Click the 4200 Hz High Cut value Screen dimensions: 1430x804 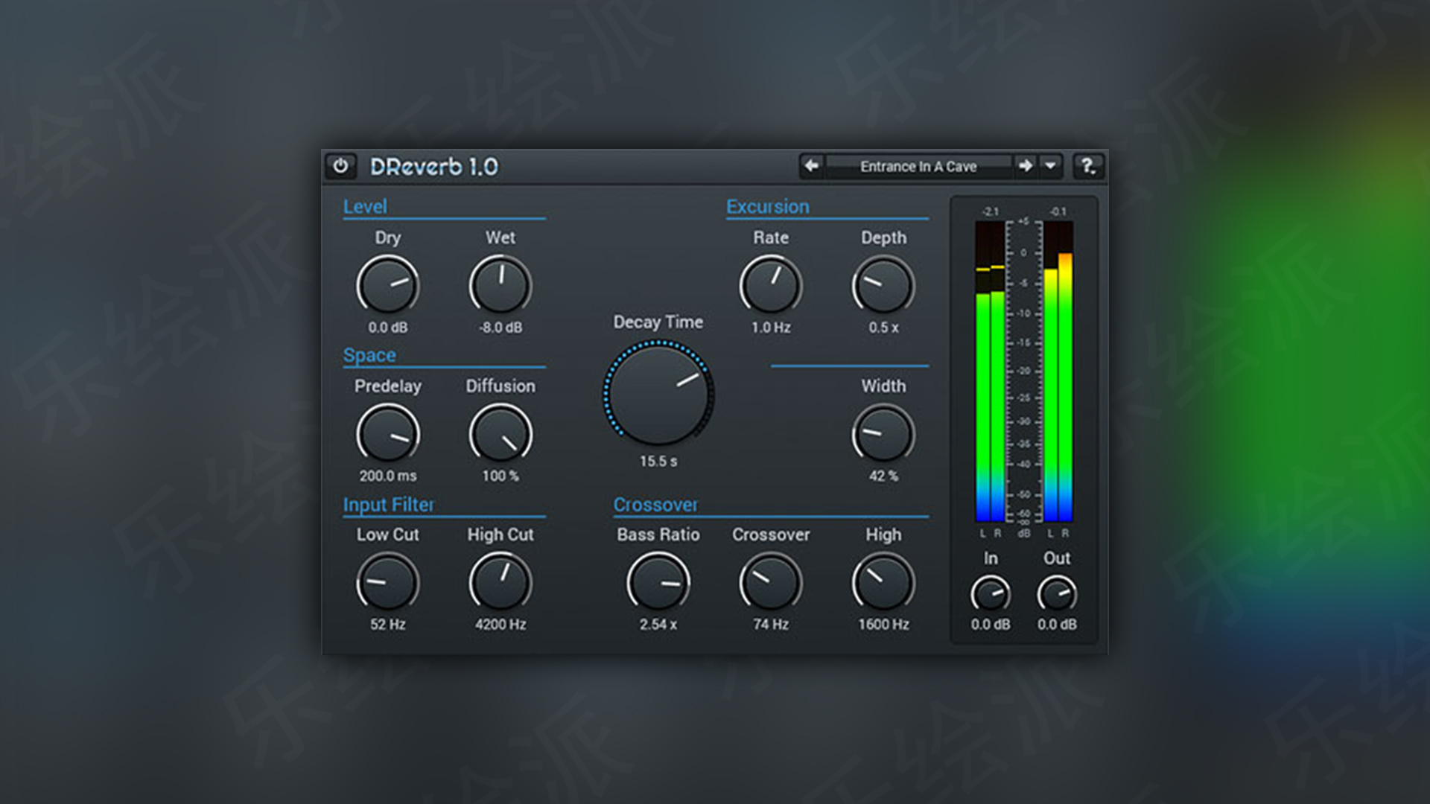point(500,625)
